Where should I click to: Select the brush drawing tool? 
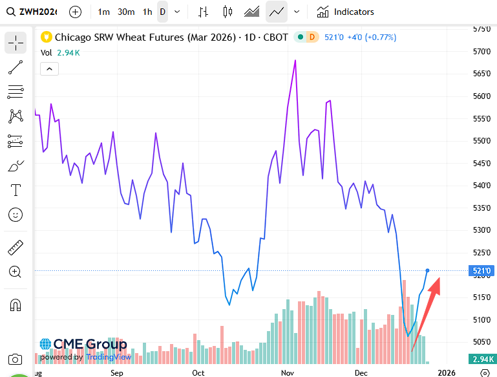(16, 166)
